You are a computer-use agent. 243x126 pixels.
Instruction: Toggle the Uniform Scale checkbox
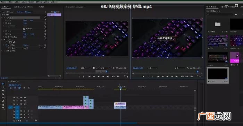pyautogui.click(x=24, y=29)
